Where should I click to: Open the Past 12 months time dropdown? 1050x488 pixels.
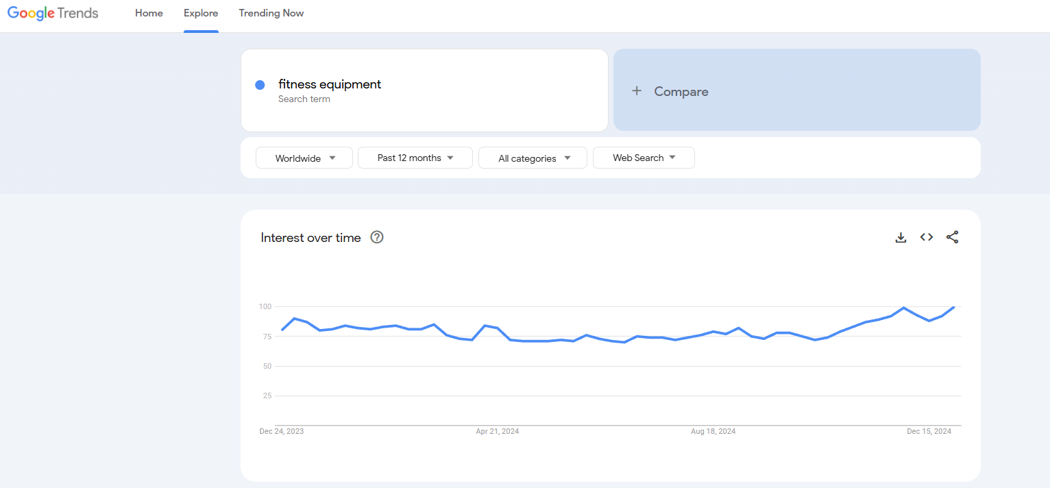[415, 158]
